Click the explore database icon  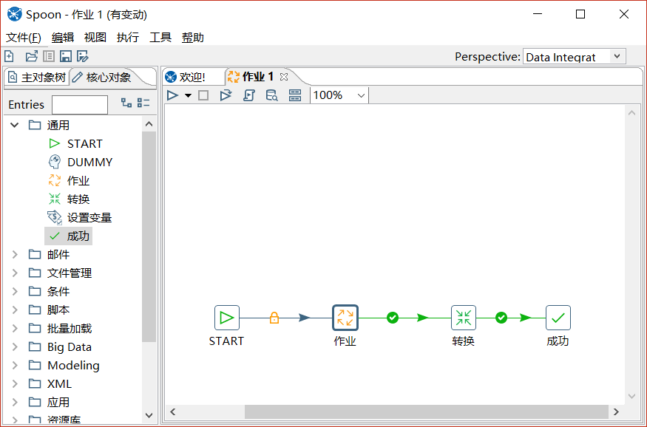click(x=271, y=95)
